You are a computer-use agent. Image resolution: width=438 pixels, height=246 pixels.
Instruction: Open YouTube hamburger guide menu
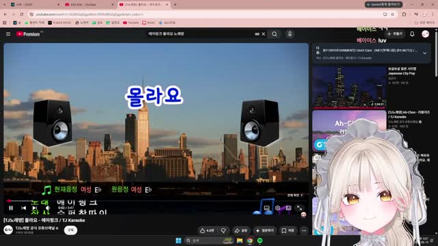click(8, 33)
